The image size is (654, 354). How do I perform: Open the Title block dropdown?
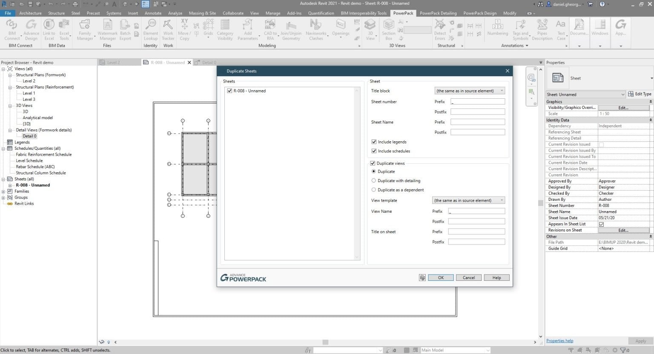(x=469, y=90)
